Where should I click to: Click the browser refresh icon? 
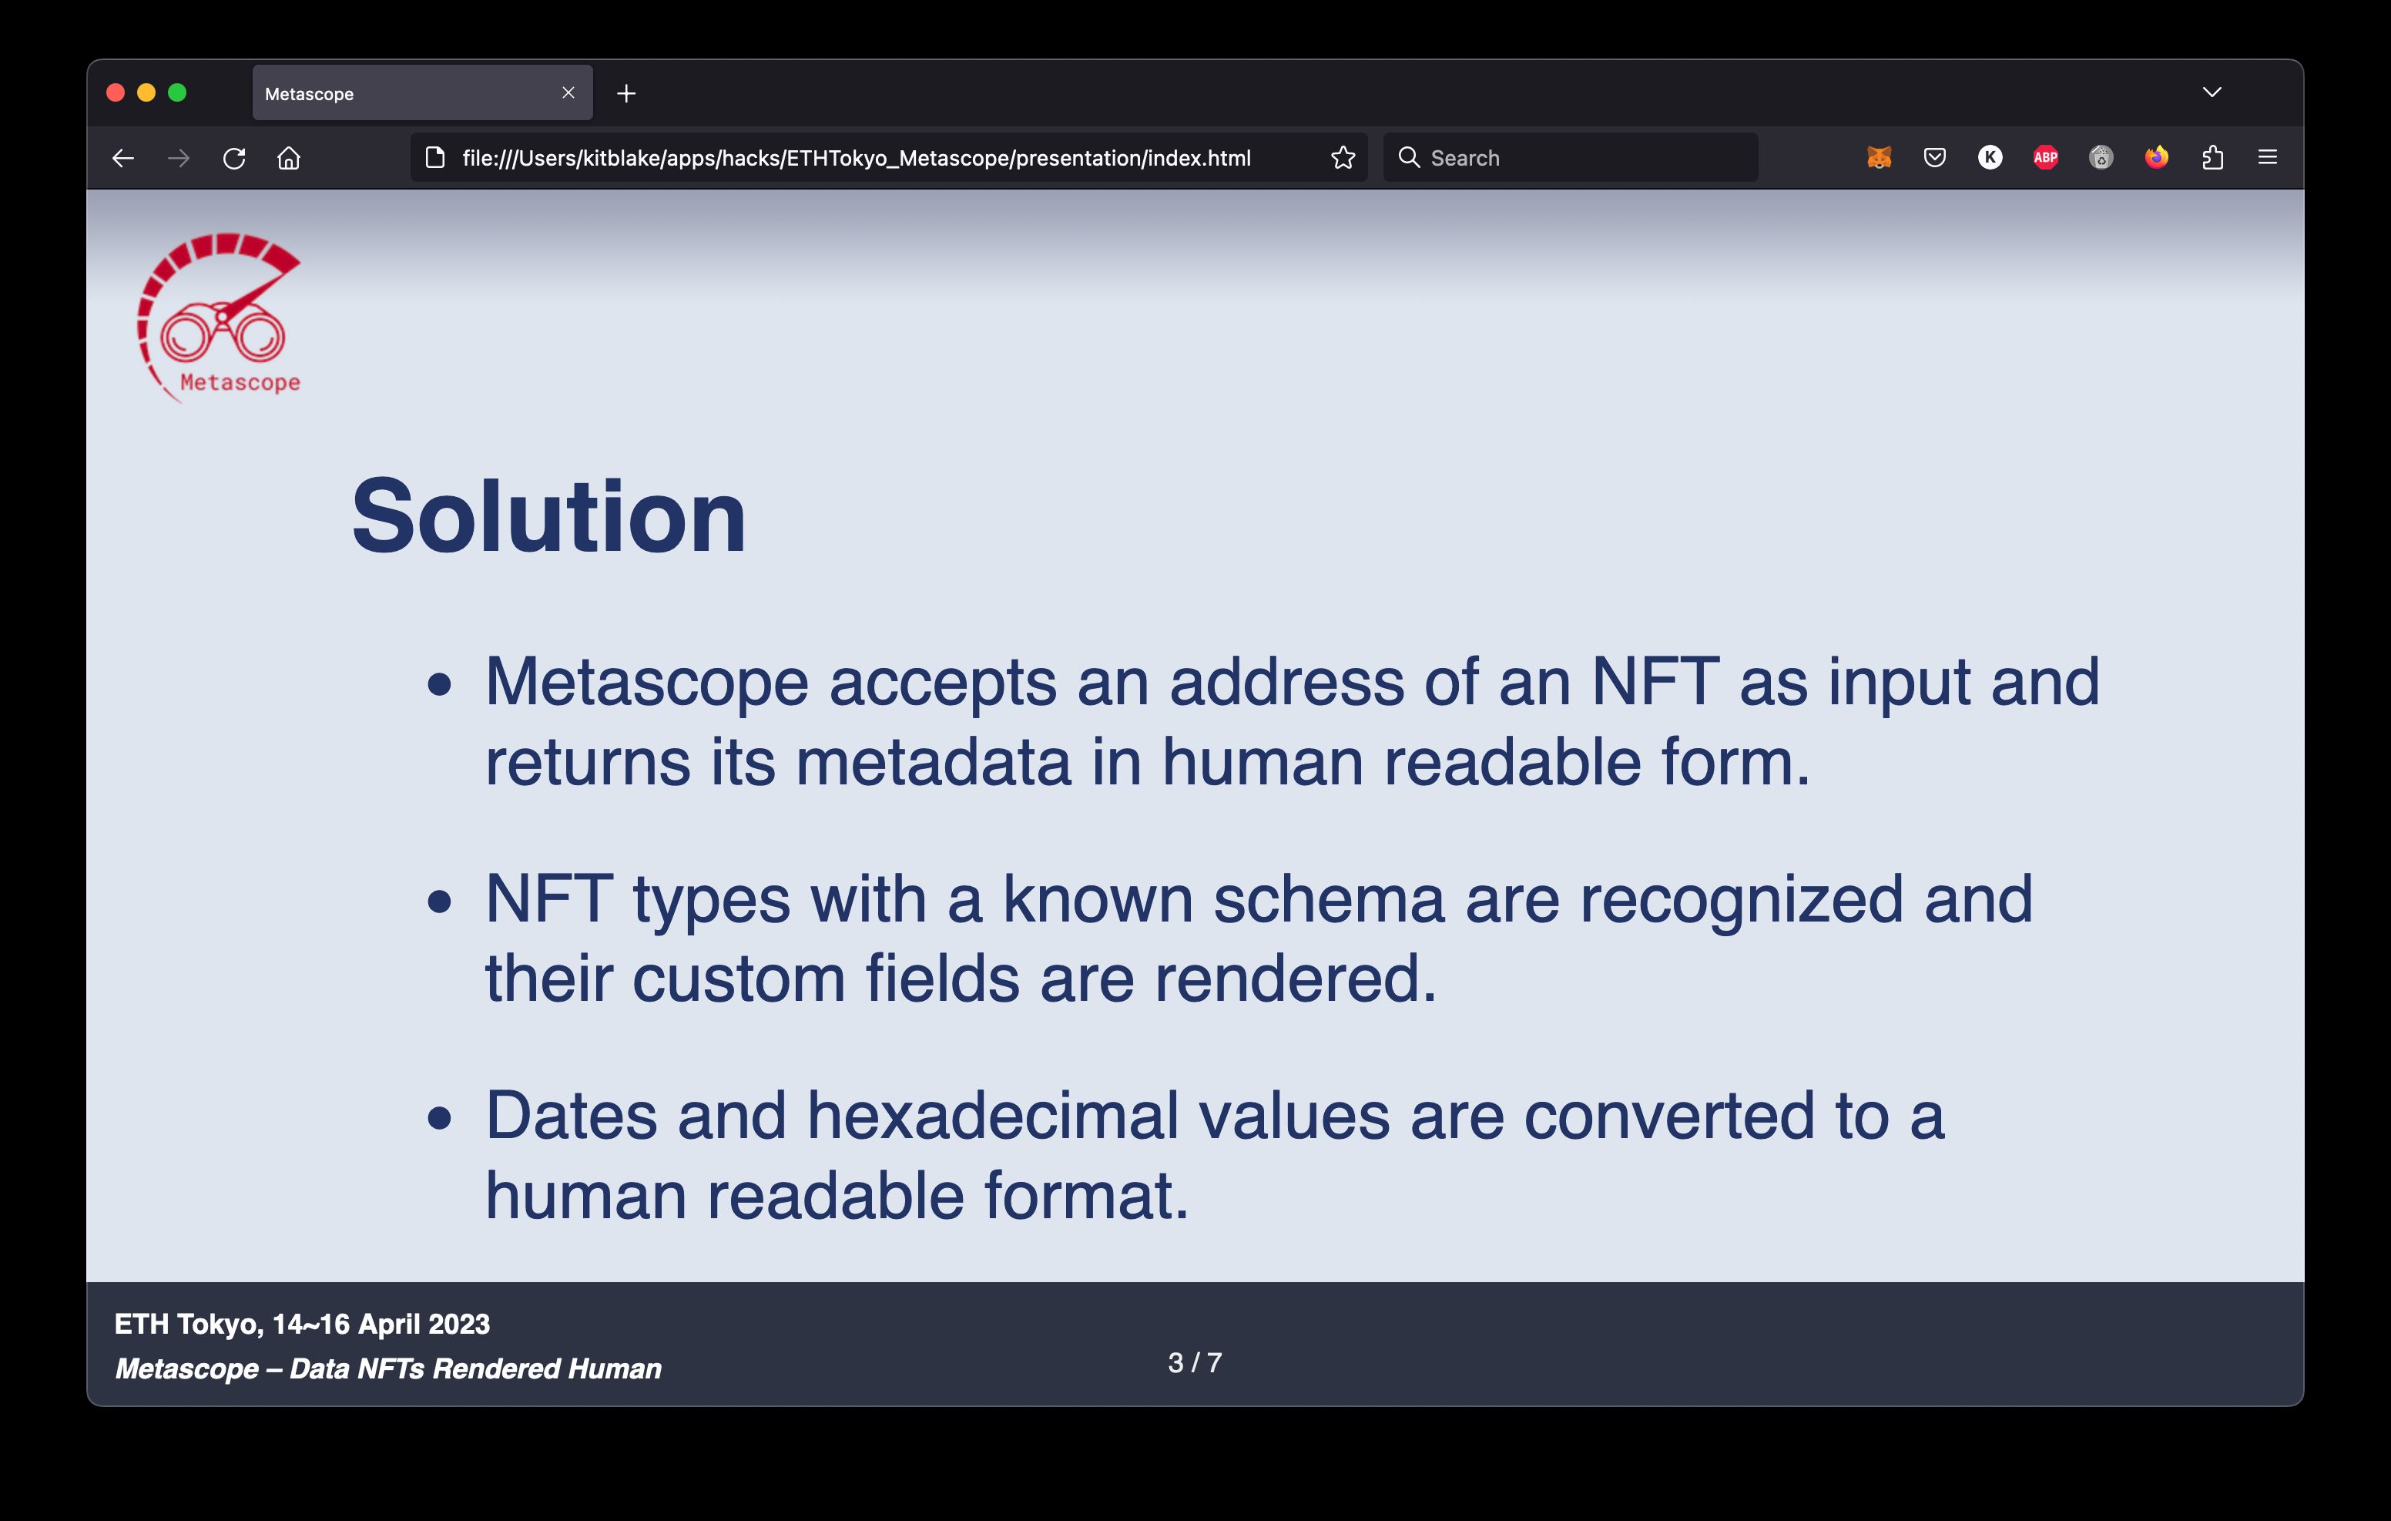tap(233, 157)
